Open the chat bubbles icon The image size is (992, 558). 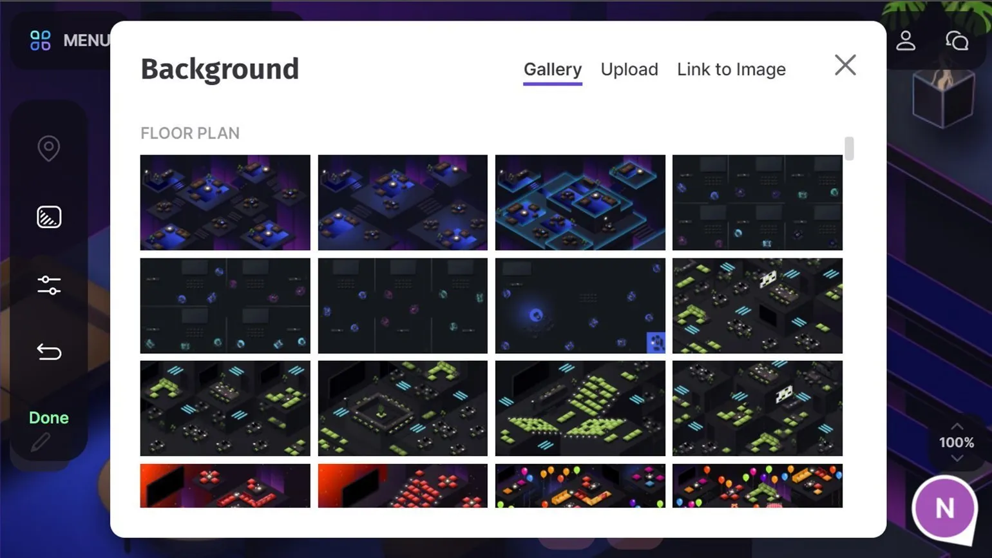[x=957, y=41]
